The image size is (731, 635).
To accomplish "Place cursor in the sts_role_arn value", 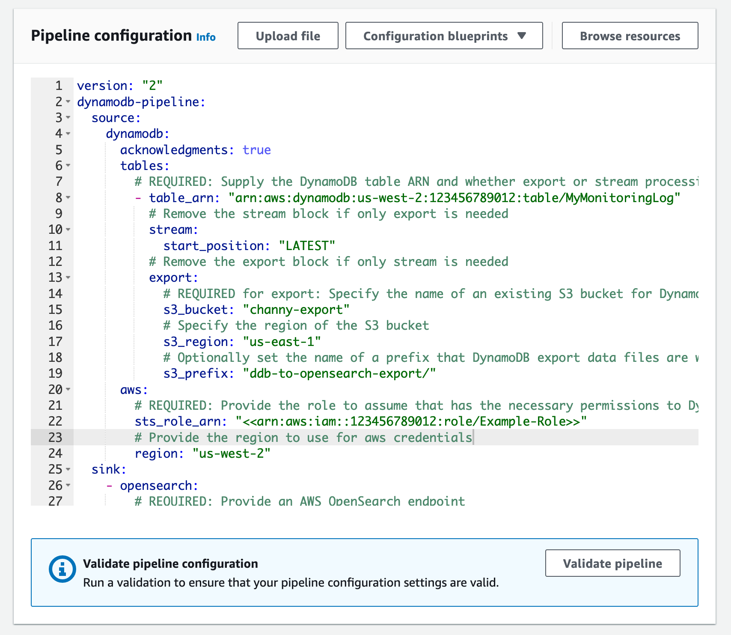I will pyautogui.click(x=411, y=422).
